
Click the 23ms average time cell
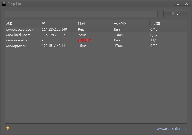coord(118,35)
